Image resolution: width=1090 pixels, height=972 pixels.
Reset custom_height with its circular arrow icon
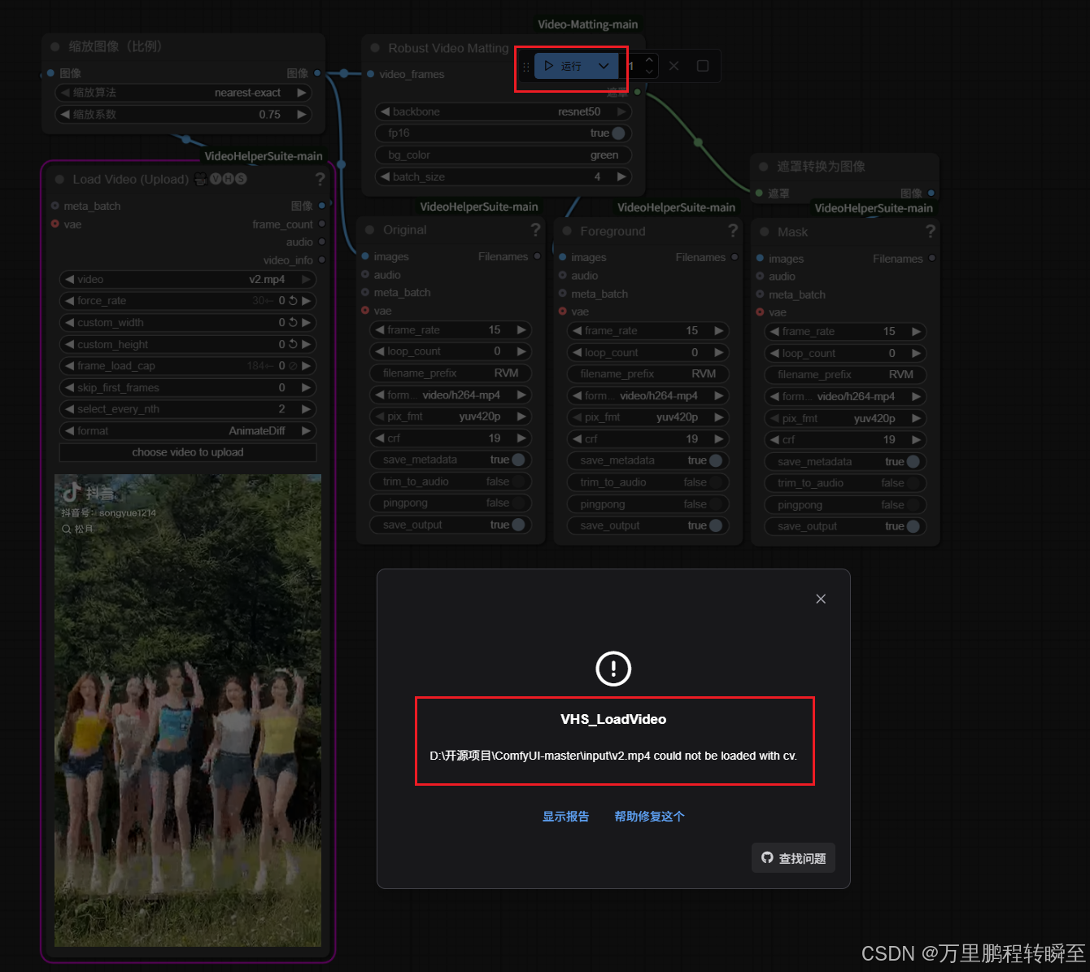point(293,344)
